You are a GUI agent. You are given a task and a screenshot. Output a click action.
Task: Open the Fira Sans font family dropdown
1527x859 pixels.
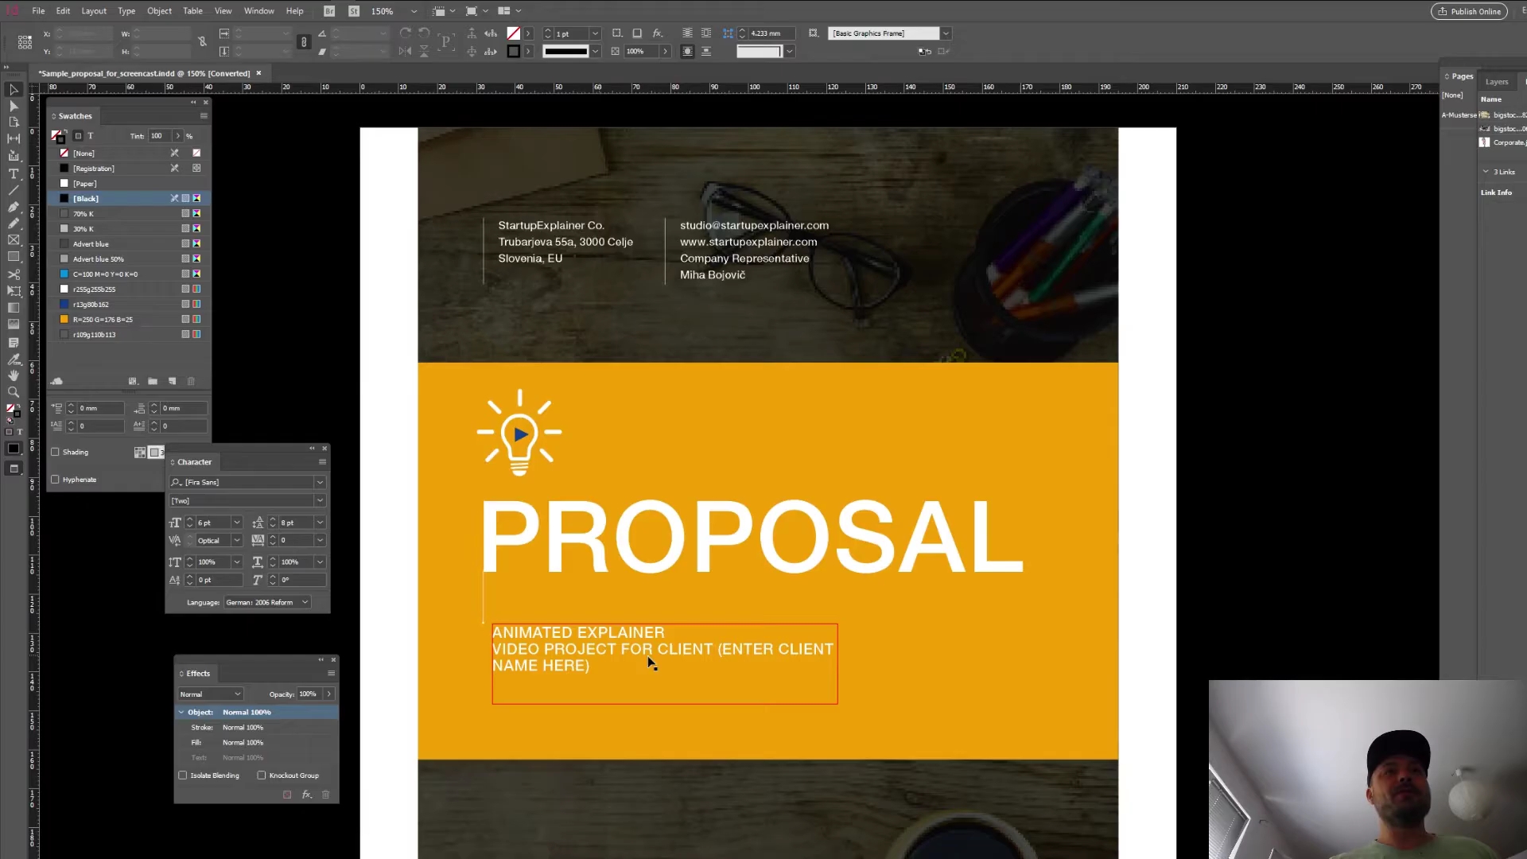320,483
